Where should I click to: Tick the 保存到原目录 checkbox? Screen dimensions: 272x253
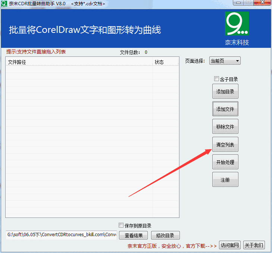(x=121, y=225)
